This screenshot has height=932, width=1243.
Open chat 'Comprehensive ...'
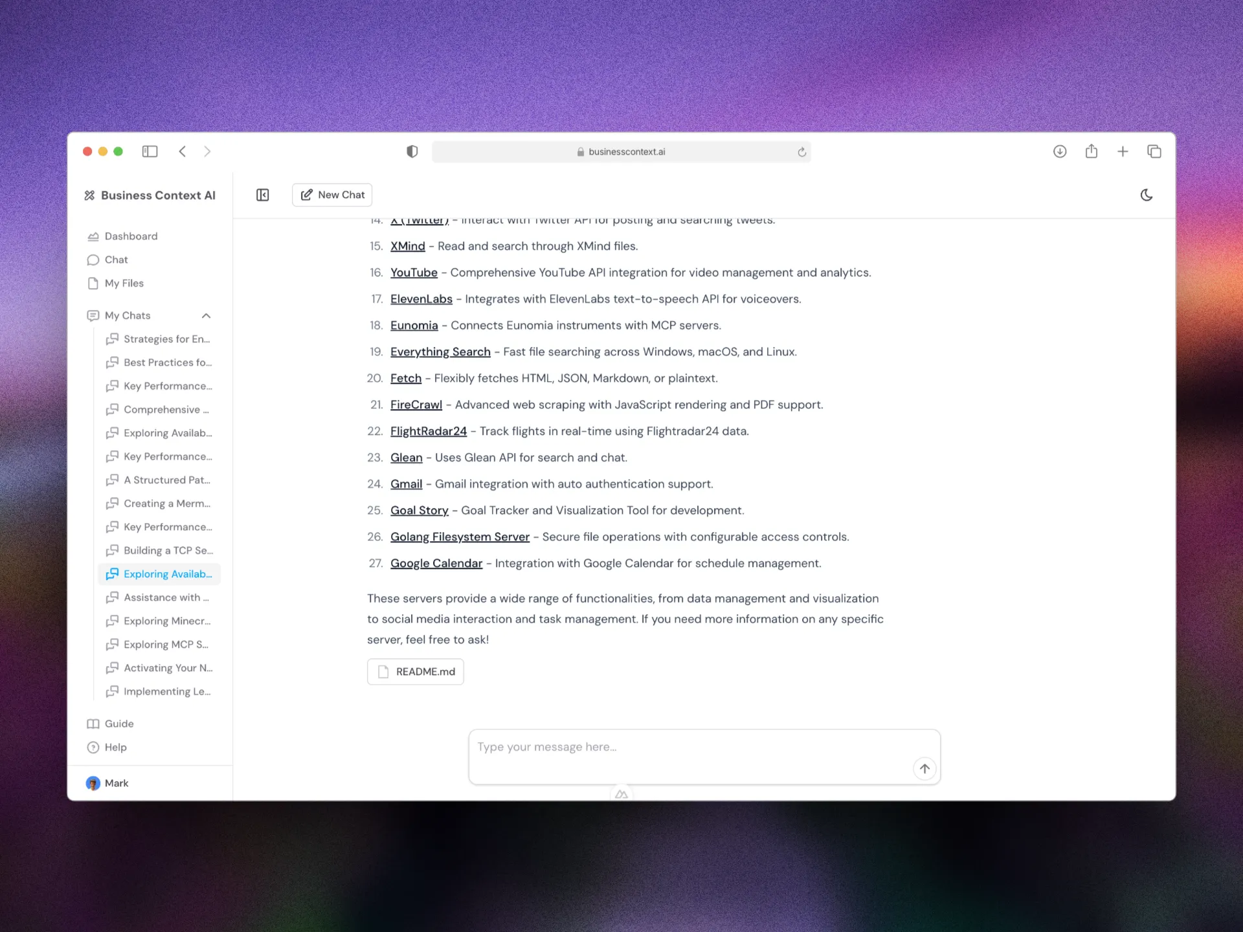(159, 410)
